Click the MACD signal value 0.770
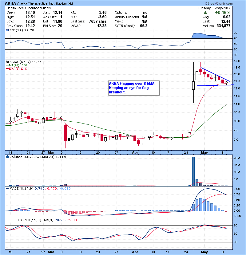Viewport: 246px width, 255px height. (52, 189)
